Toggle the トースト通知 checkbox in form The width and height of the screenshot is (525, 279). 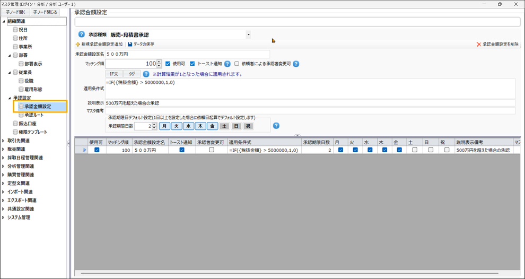[x=192, y=64]
